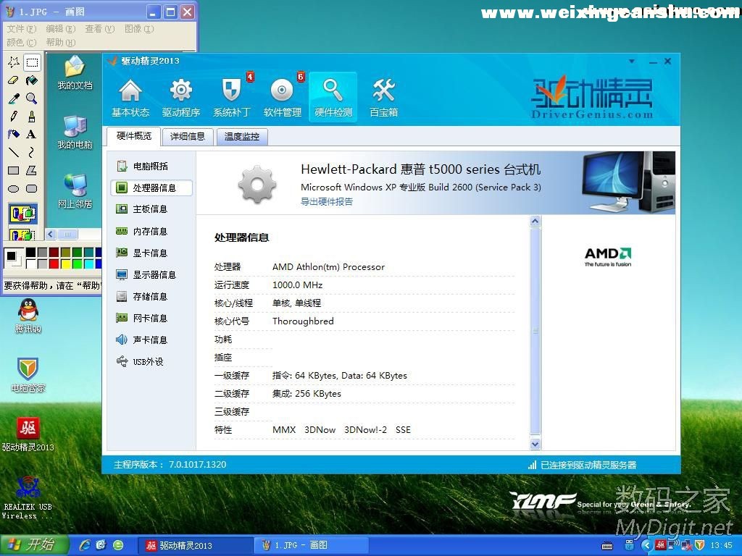Open 腾讯QQ desktop icon
Viewport: 742px width, 556px height.
(x=28, y=316)
